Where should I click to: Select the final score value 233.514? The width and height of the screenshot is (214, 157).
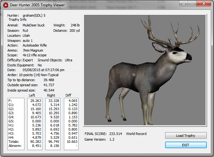(x=115, y=134)
